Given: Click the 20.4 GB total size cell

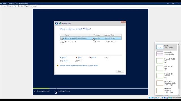Looking at the screenshot, I should (97, 42).
